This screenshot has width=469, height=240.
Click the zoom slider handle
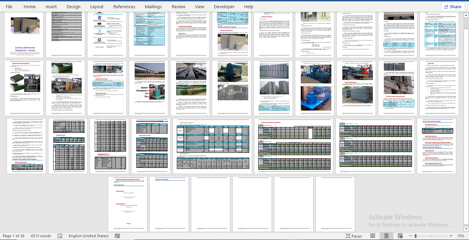click(x=415, y=236)
